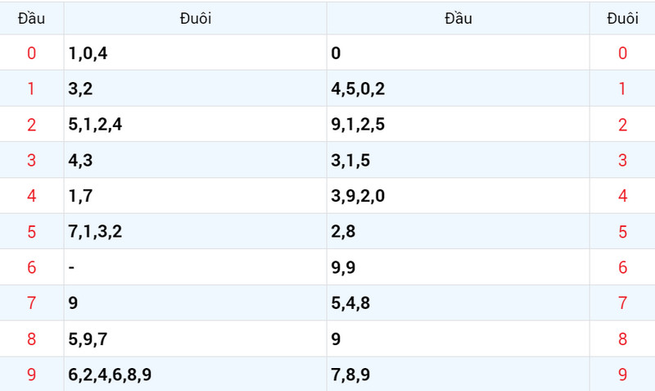Screen dimensions: 655x391
Task: Click red number 5 in left column
Action: [32, 232]
